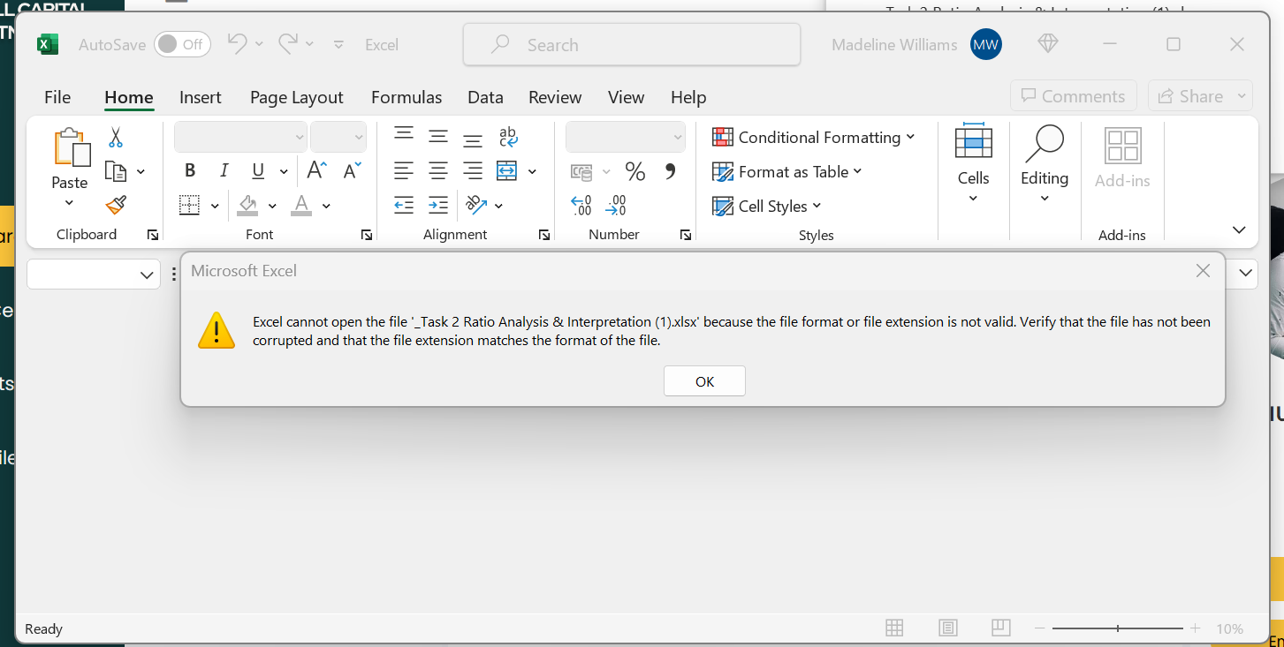
Task: Open the Font dialog launcher
Action: coord(367,235)
